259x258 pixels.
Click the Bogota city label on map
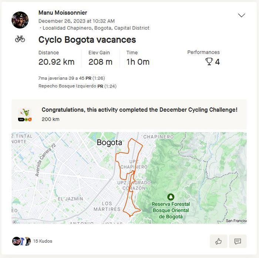(109, 143)
